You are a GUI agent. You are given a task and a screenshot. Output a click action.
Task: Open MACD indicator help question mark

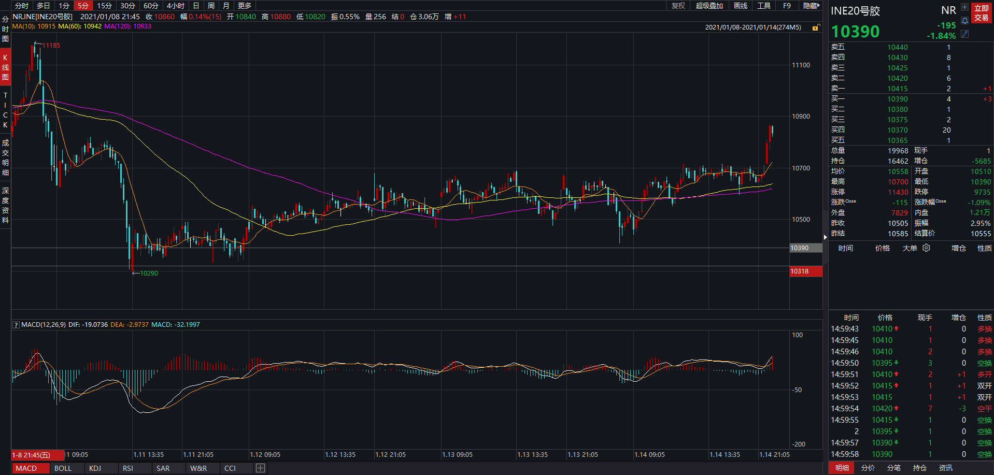pyautogui.click(x=16, y=325)
